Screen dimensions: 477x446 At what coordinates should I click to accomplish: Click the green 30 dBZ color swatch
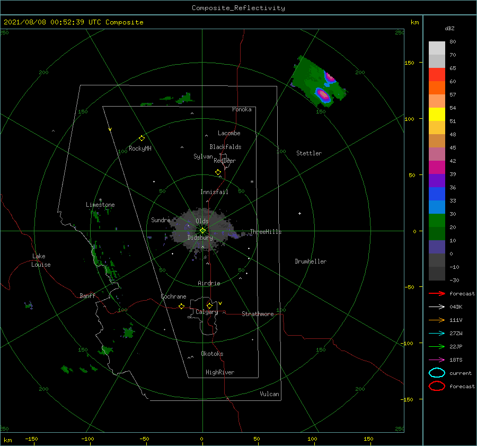pos(437,221)
